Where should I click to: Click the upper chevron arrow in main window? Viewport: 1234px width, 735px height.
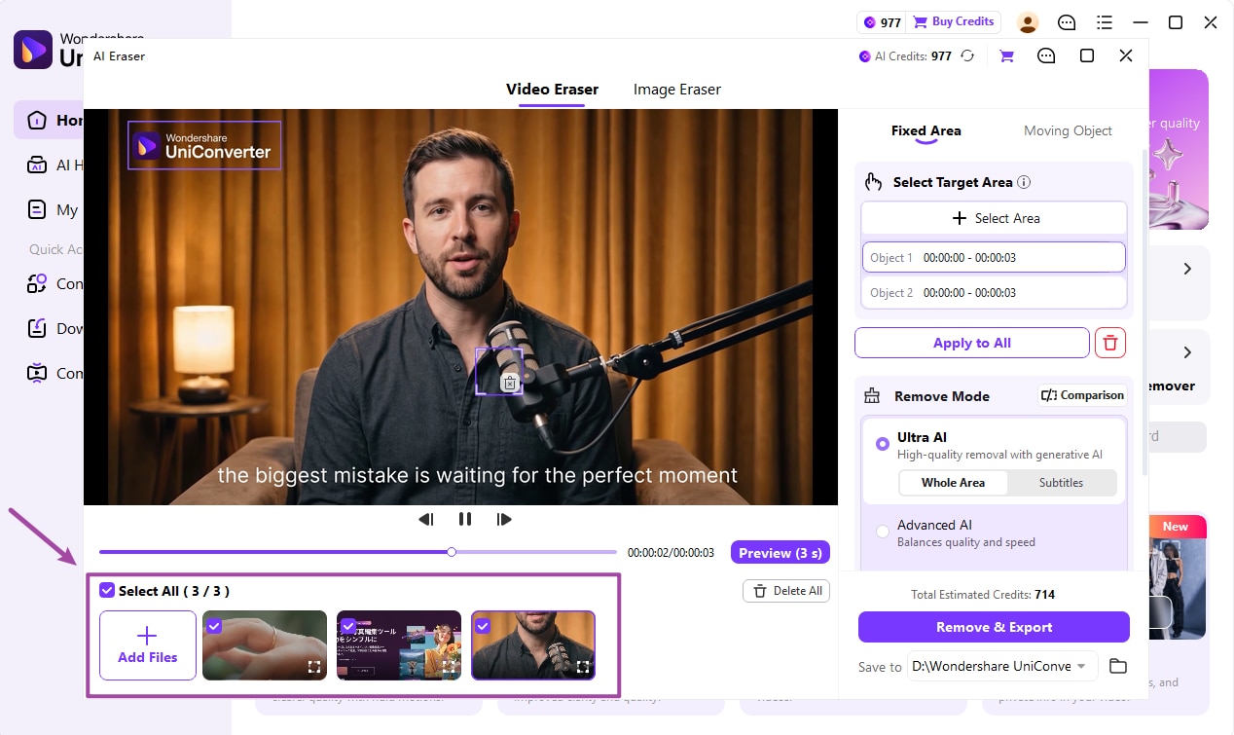(x=1187, y=269)
